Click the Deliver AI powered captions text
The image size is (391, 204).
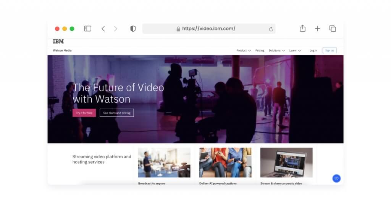[218, 183]
